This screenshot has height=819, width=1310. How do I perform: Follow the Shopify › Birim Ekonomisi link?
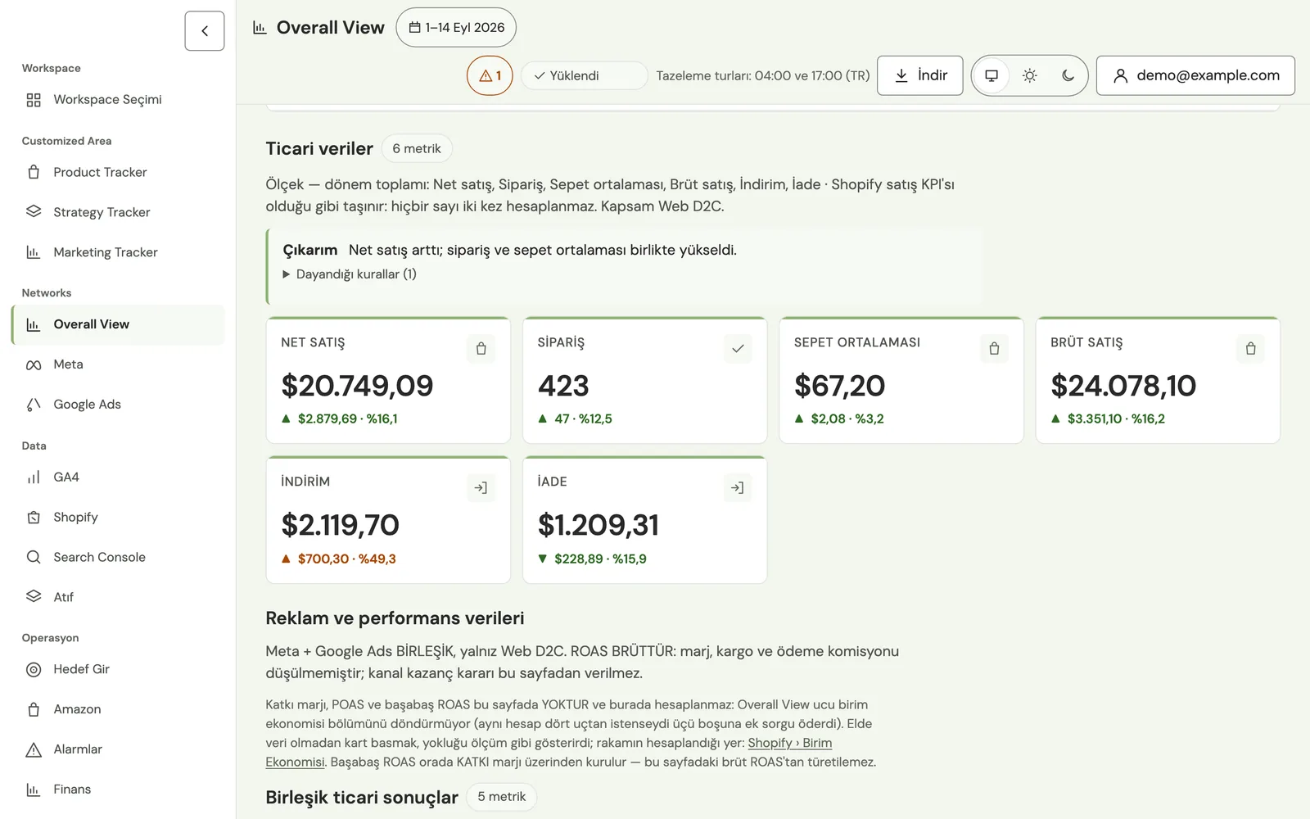(x=789, y=743)
